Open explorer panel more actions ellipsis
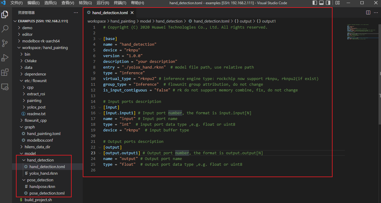381x203 pixels. tap(76, 13)
